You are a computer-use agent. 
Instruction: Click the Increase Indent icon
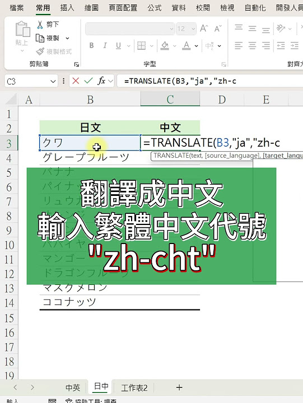coord(295,46)
